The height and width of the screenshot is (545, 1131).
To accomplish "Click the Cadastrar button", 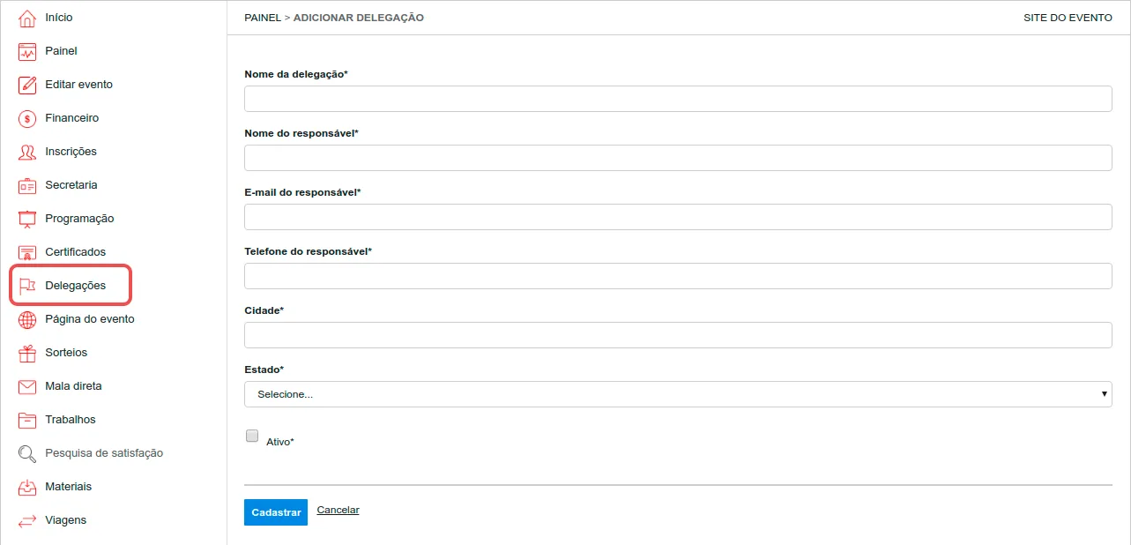I will click(x=276, y=512).
